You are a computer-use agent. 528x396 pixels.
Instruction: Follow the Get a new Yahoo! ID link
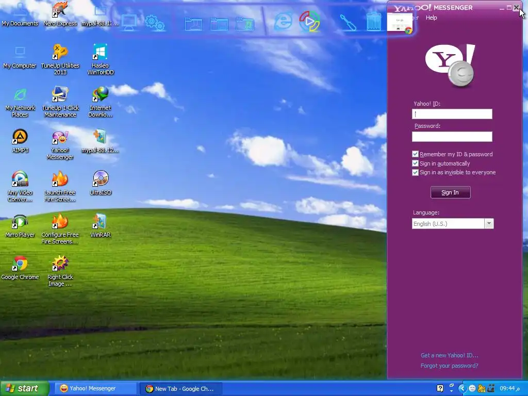449,355
